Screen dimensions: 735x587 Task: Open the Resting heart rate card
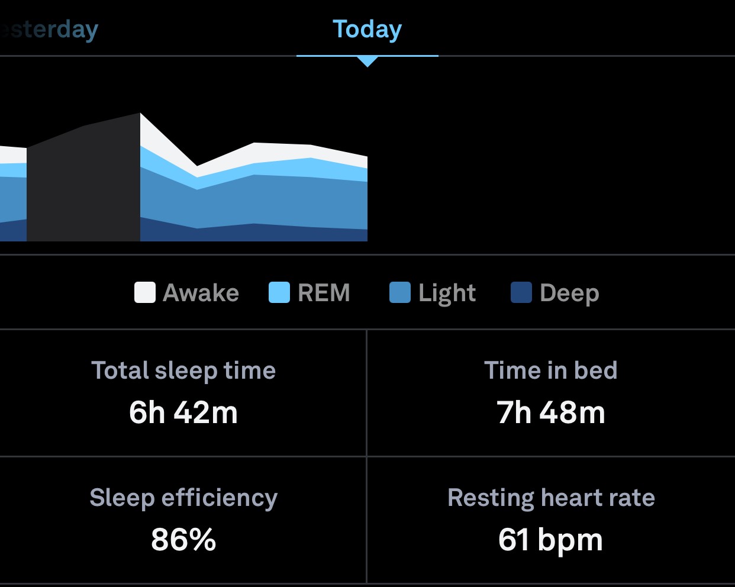(551, 520)
